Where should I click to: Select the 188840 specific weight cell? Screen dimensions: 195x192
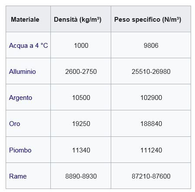(x=151, y=124)
